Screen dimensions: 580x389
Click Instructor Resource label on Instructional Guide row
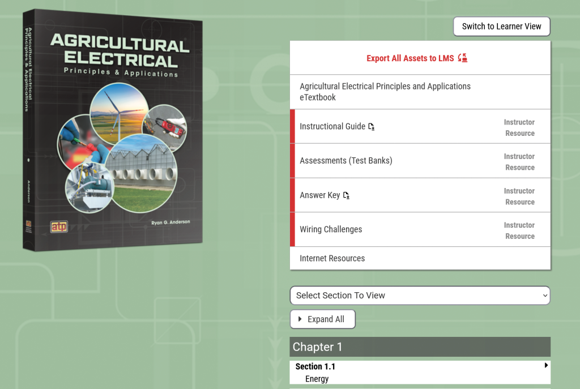coord(519,127)
